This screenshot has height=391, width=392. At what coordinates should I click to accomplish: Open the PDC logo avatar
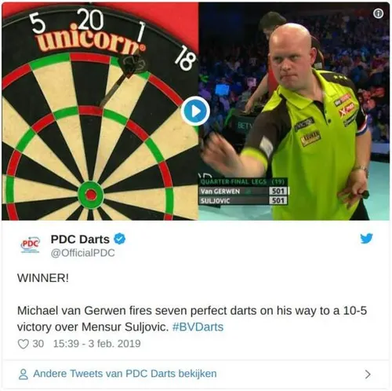pyautogui.click(x=31, y=245)
